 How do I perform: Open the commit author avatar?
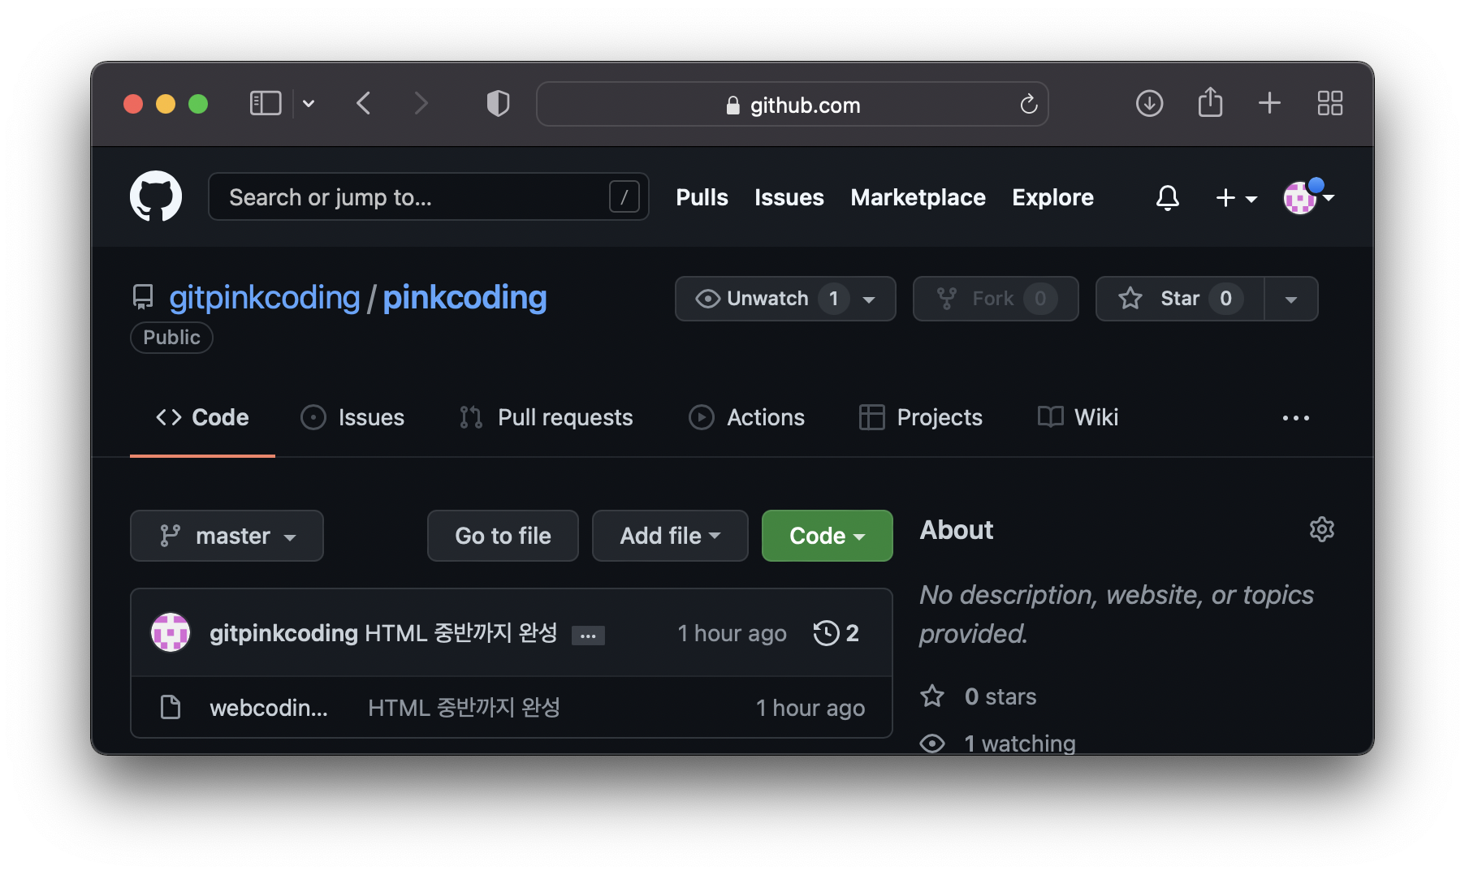pos(171,632)
